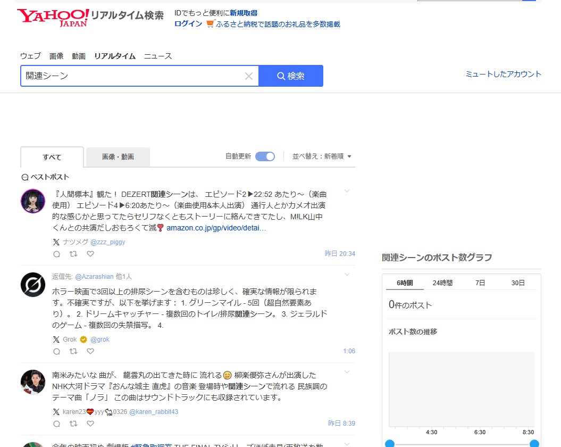The width and height of the screenshot is (561, 447).
Task: Repost karen_rabbit43's NHK drama post
Action: pos(73,424)
